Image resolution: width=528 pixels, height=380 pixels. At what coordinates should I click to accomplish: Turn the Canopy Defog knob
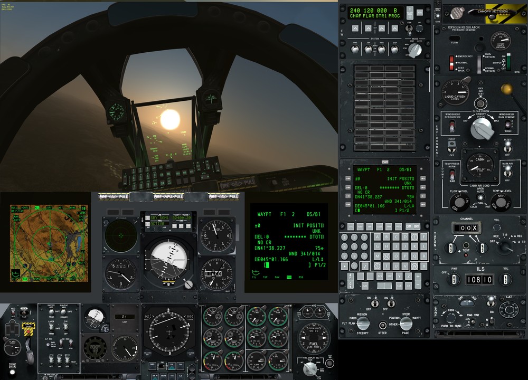click(x=482, y=129)
